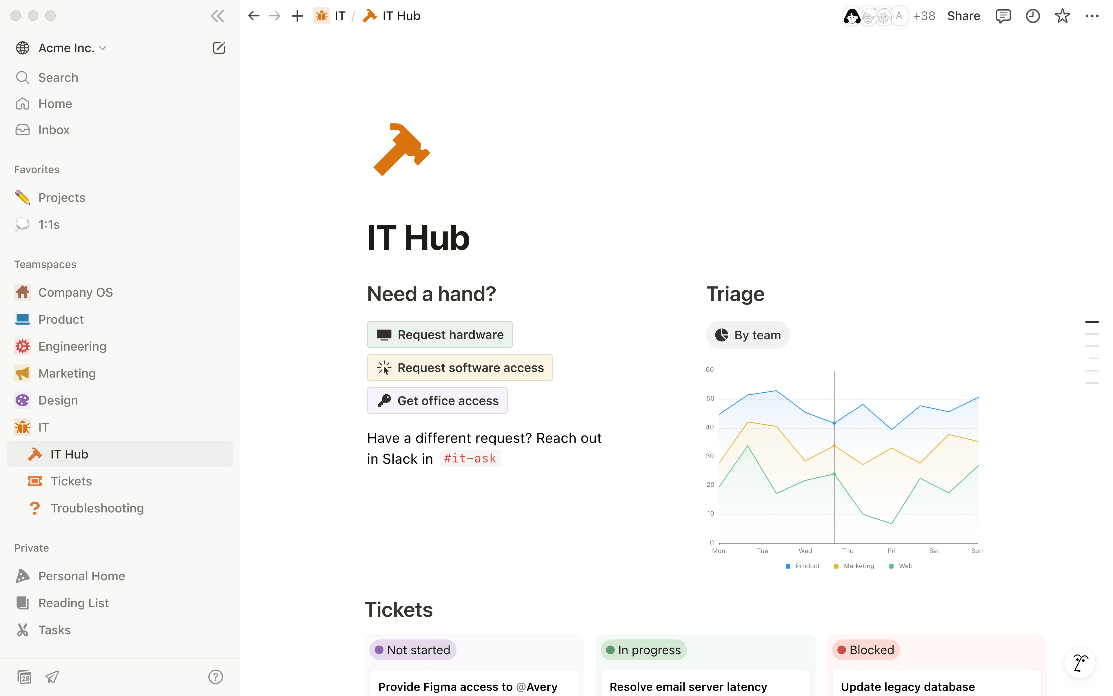1113x696 pixels.
Task: Open the help menu
Action: click(215, 677)
